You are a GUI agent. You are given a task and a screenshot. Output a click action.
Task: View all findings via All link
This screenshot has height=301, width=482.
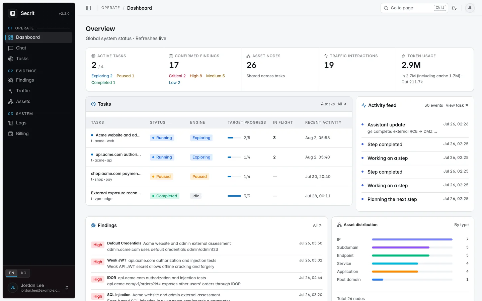[317, 225]
